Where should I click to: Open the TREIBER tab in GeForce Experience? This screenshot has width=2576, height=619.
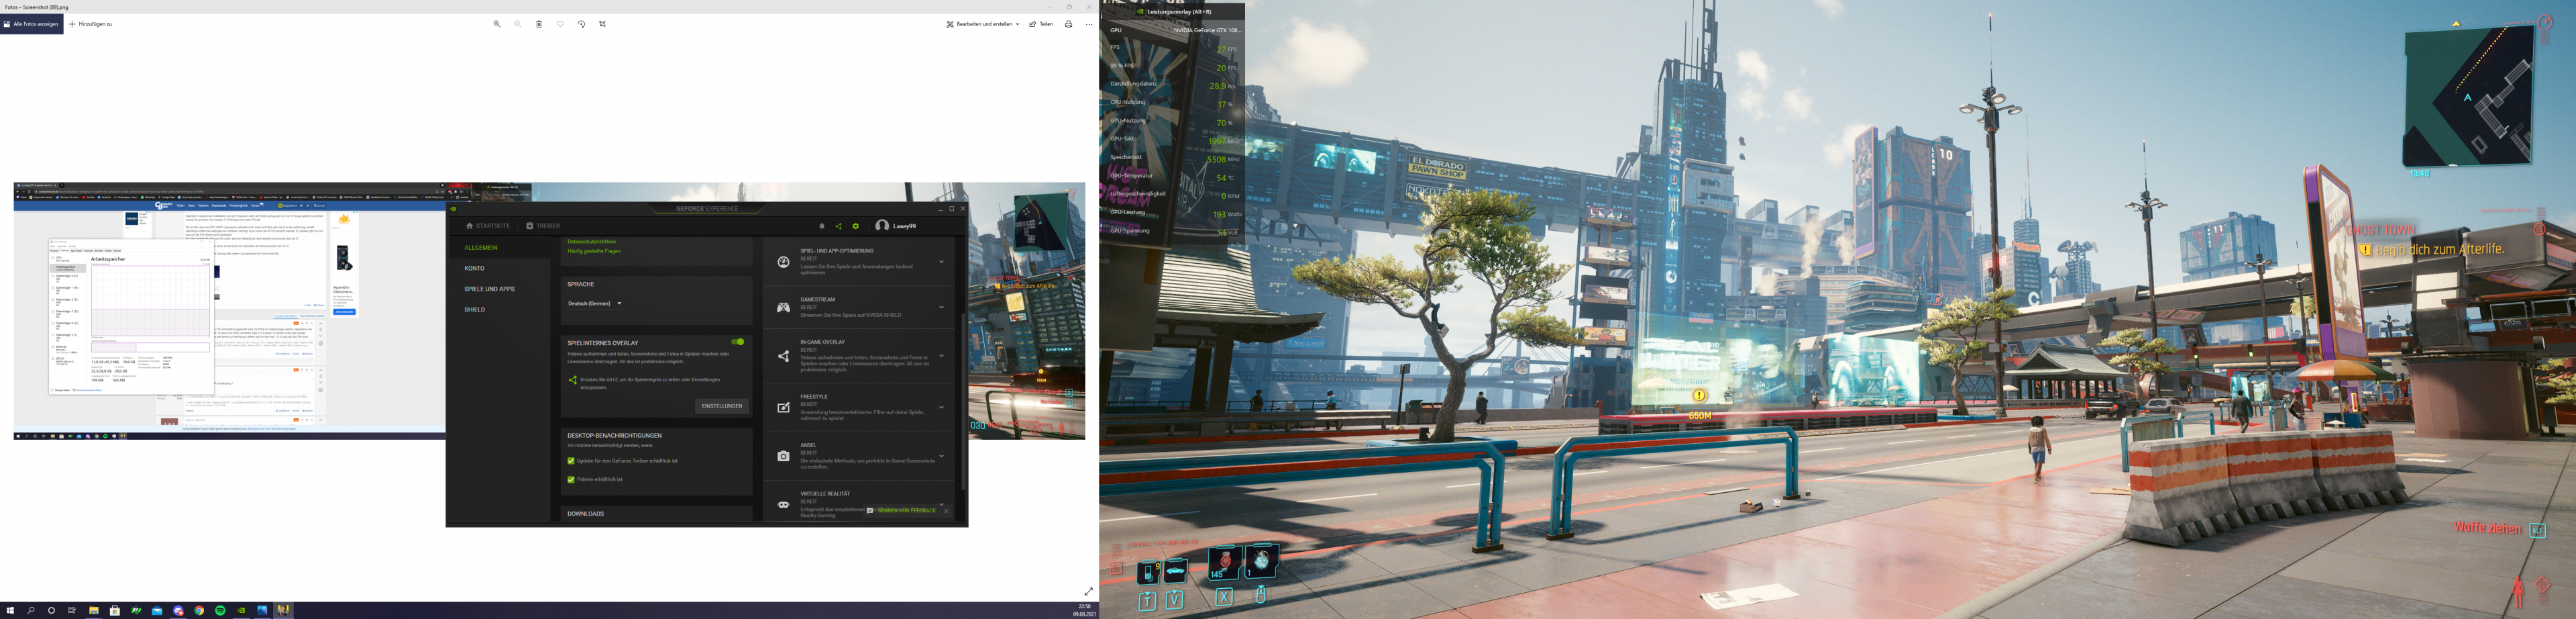(x=543, y=226)
